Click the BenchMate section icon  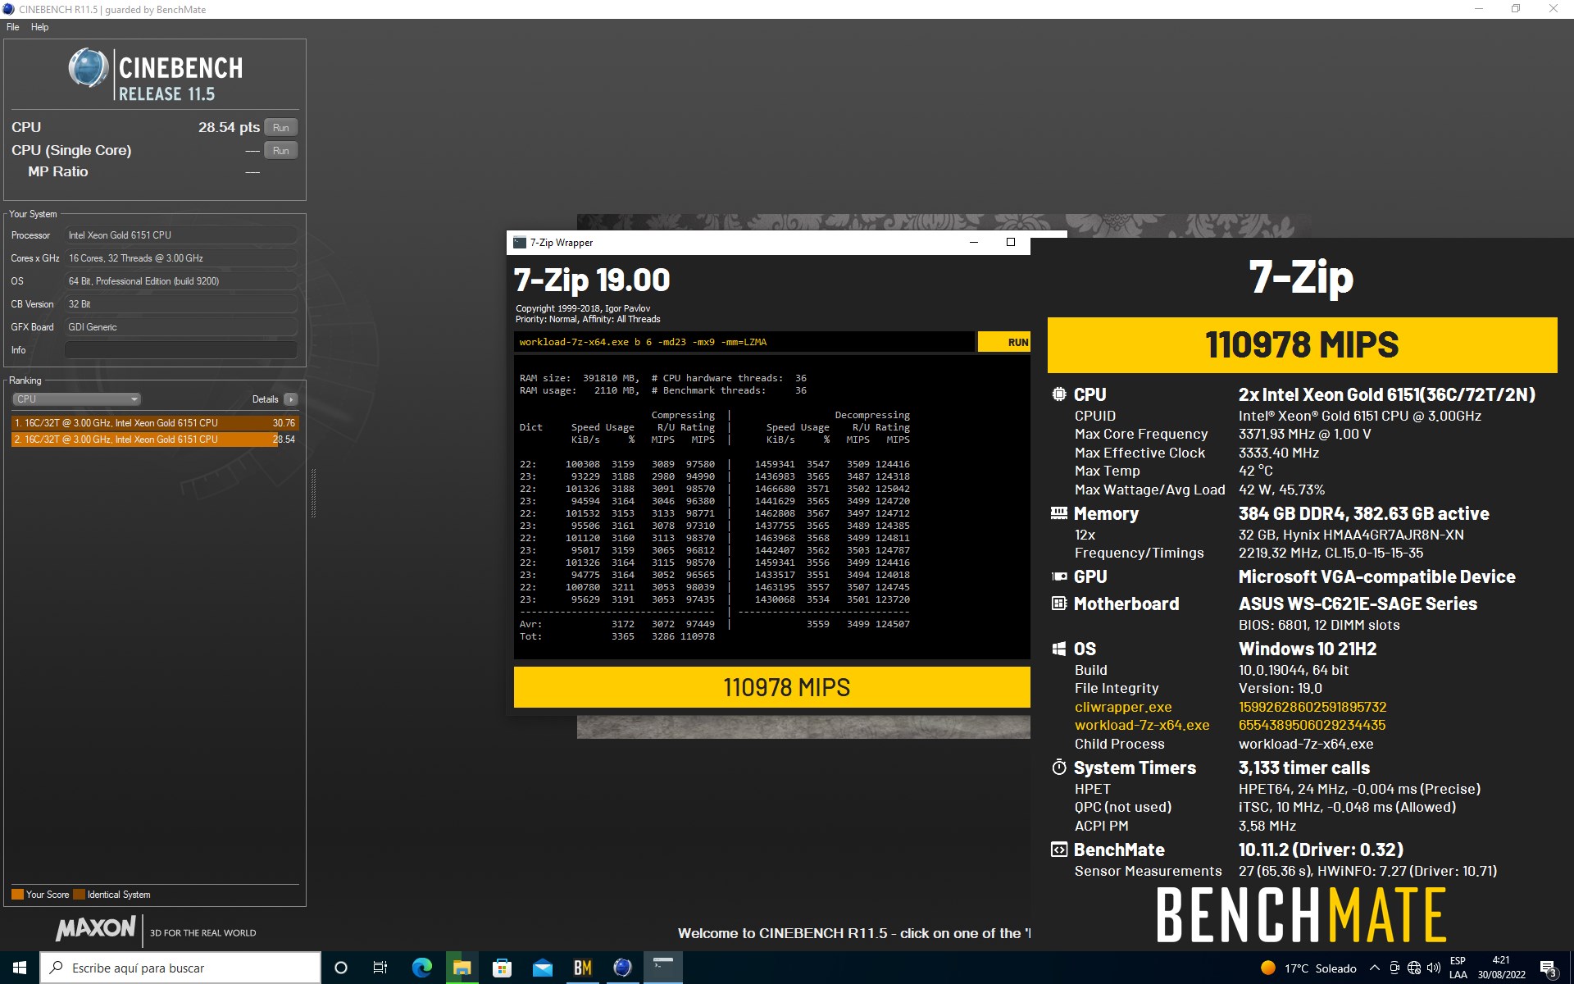[1059, 850]
